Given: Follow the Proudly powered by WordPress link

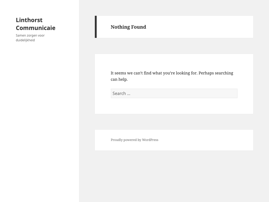Looking at the screenshot, I should tap(134, 140).
